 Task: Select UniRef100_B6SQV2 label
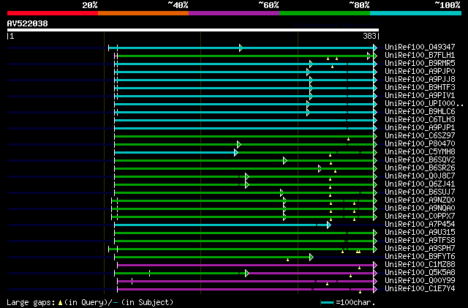pos(420,160)
